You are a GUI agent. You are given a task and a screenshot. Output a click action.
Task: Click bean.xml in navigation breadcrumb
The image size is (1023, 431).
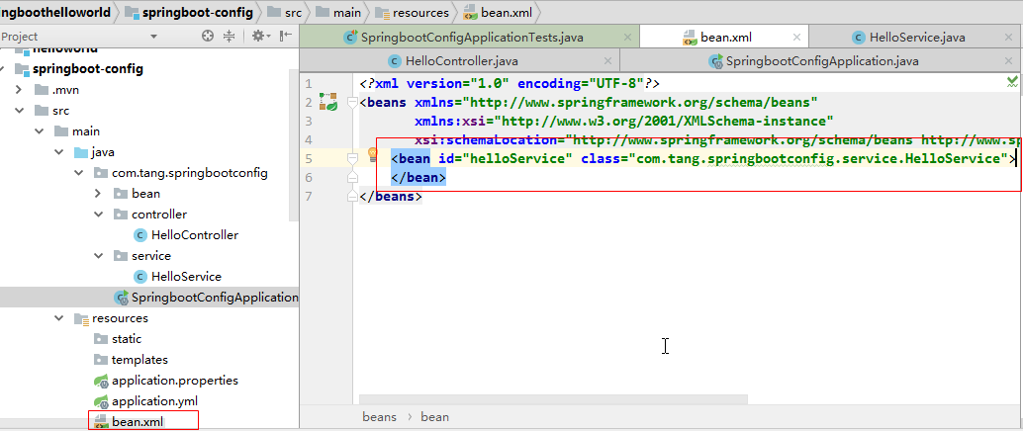[498, 13]
